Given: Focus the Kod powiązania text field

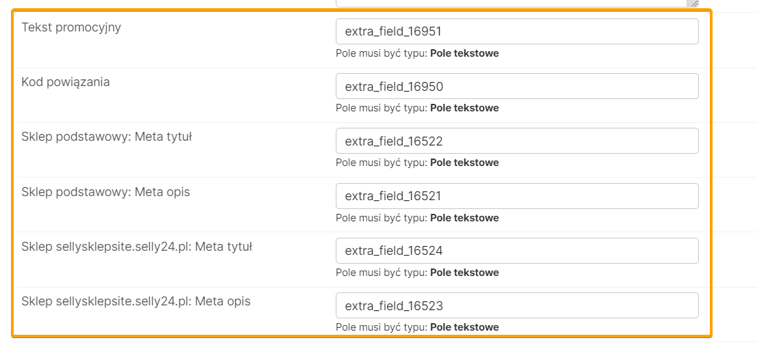Looking at the screenshot, I should [517, 86].
